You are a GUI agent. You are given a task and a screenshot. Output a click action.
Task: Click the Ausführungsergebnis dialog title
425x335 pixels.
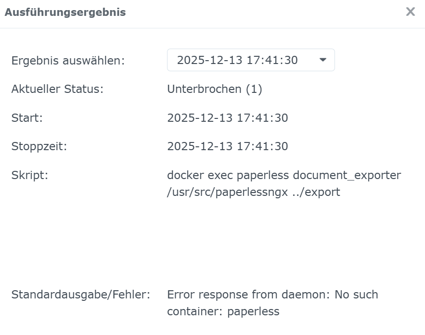[65, 13]
